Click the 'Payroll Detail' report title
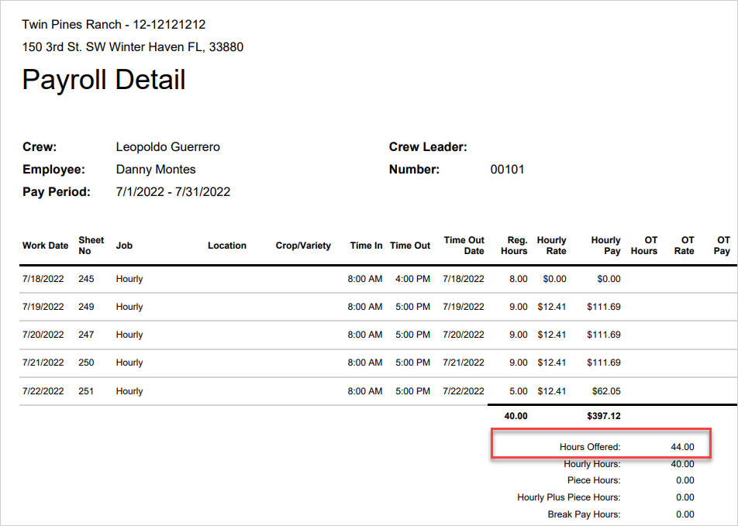Image resolution: width=738 pixels, height=526 pixels. (104, 80)
